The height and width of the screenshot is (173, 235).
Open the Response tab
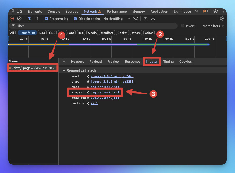pos(133,61)
